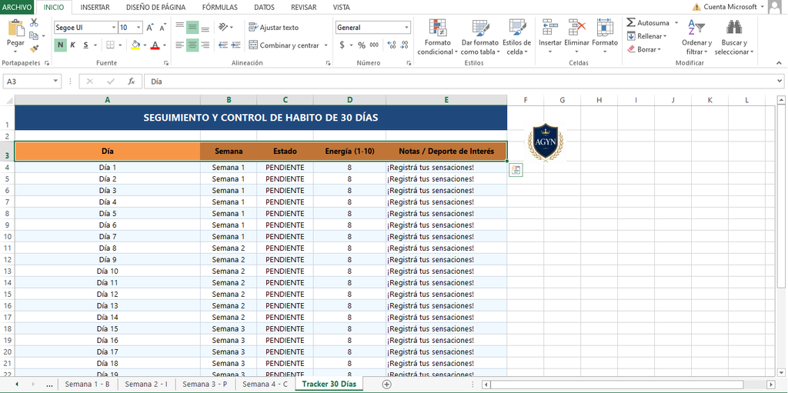Click the Insertar cells icon

tap(549, 28)
